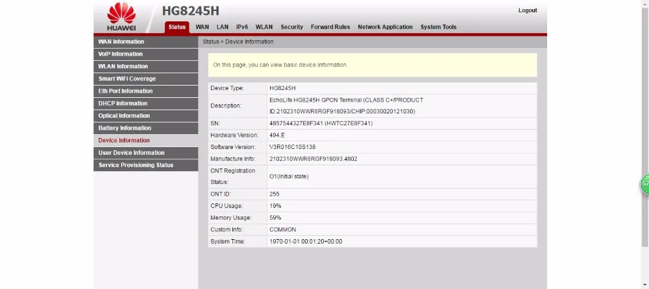Viewport: 649px width, 289px height.
Task: Open the IPv6 tab
Action: pos(242,27)
